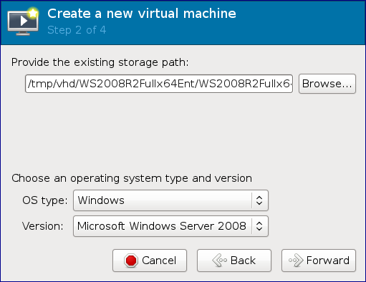The width and height of the screenshot is (366, 282).
Task: Open the OS type combo box showing Windows
Action: coord(170,200)
